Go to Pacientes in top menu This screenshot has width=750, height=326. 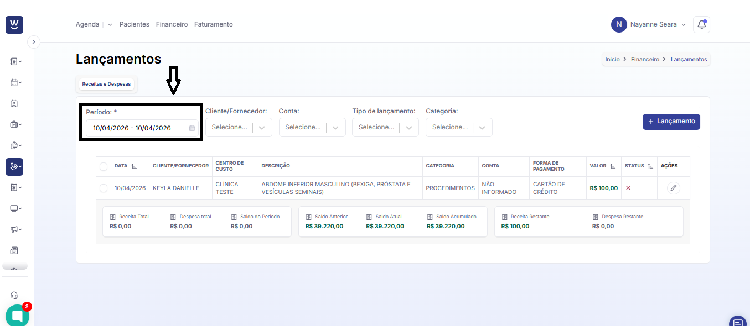[x=135, y=24]
